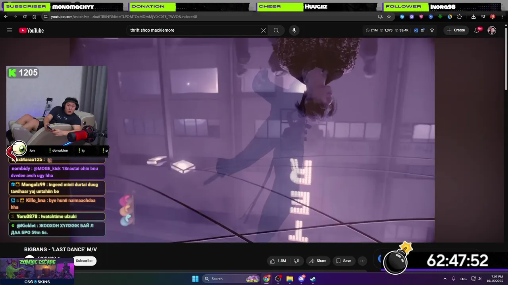Image resolution: width=508 pixels, height=285 pixels.
Task: Run search with the magnifier button
Action: tap(276, 30)
